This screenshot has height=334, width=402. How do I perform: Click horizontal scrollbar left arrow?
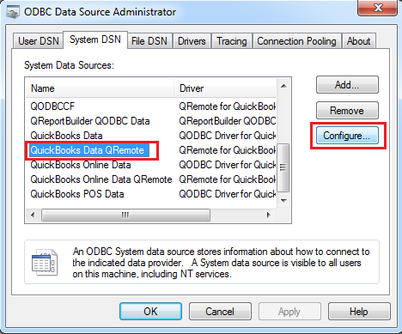(33, 215)
